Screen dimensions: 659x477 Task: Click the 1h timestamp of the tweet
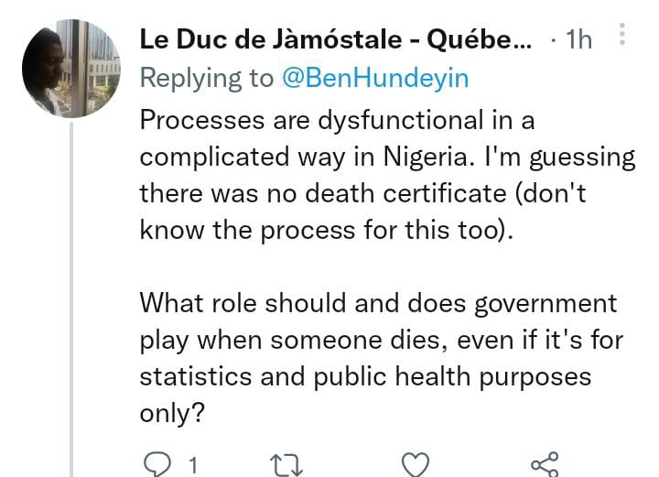coord(578,40)
